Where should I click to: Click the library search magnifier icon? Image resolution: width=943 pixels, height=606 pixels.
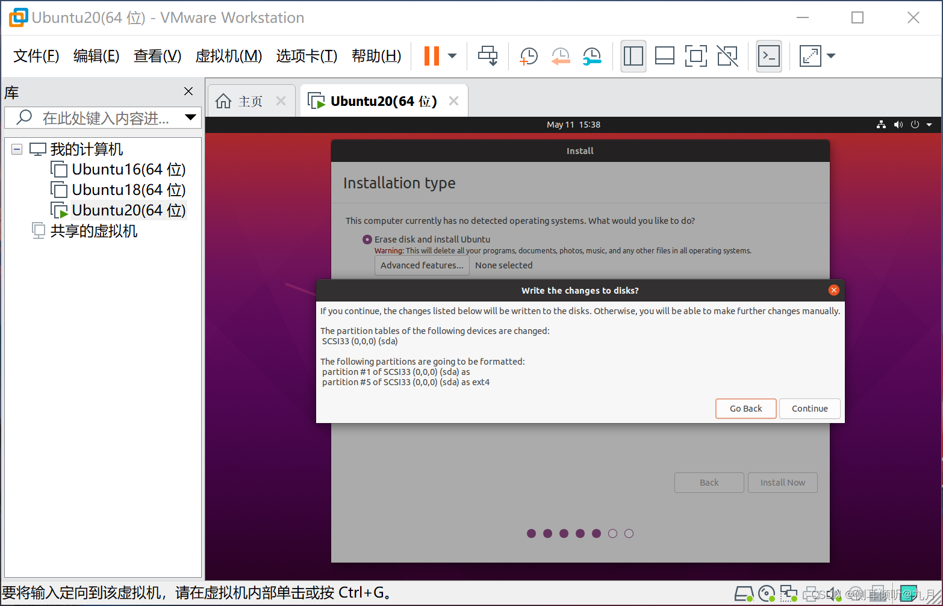pyautogui.click(x=24, y=117)
